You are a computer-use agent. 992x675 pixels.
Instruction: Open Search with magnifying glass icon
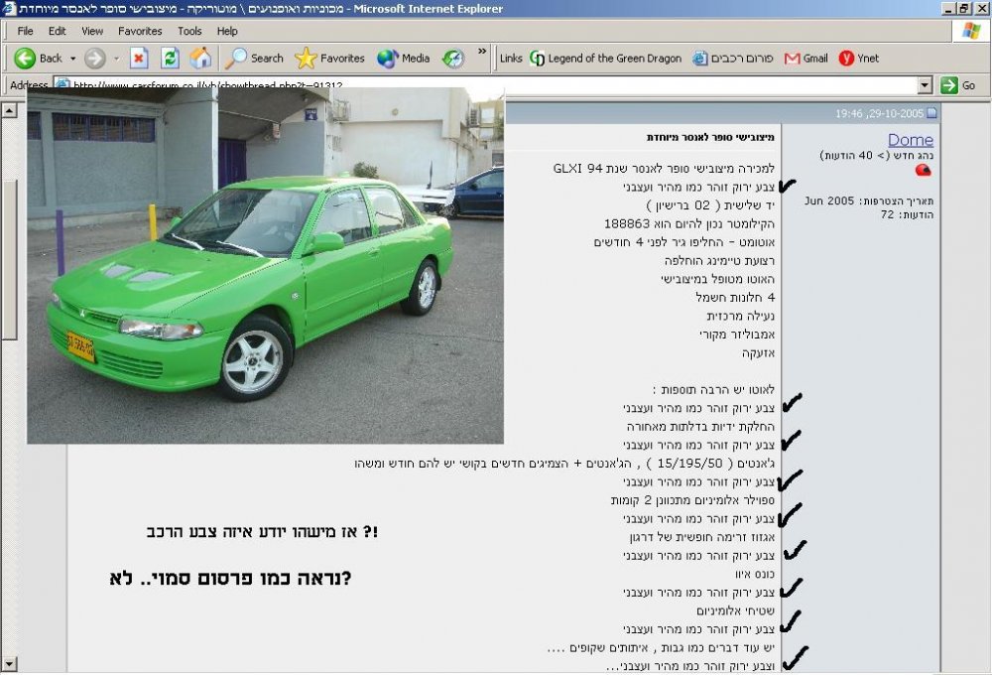254,59
